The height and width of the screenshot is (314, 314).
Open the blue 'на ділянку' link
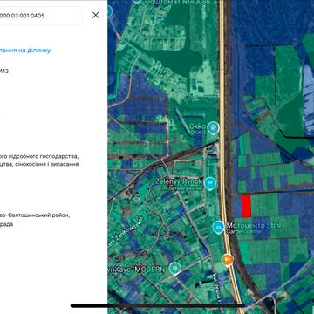click(x=25, y=50)
